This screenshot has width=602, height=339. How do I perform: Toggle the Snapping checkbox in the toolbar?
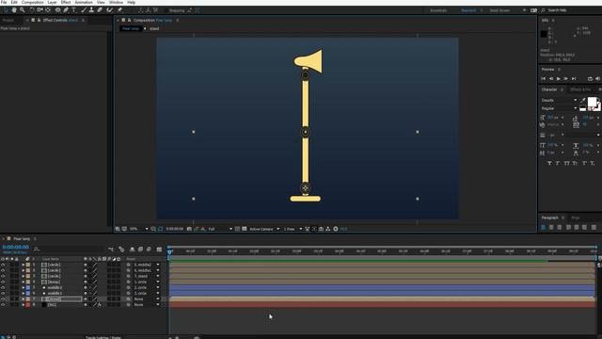pyautogui.click(x=166, y=10)
